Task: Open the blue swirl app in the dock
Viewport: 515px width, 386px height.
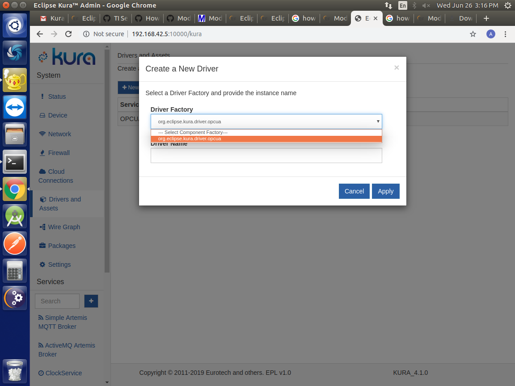Action: pyautogui.click(x=15, y=53)
